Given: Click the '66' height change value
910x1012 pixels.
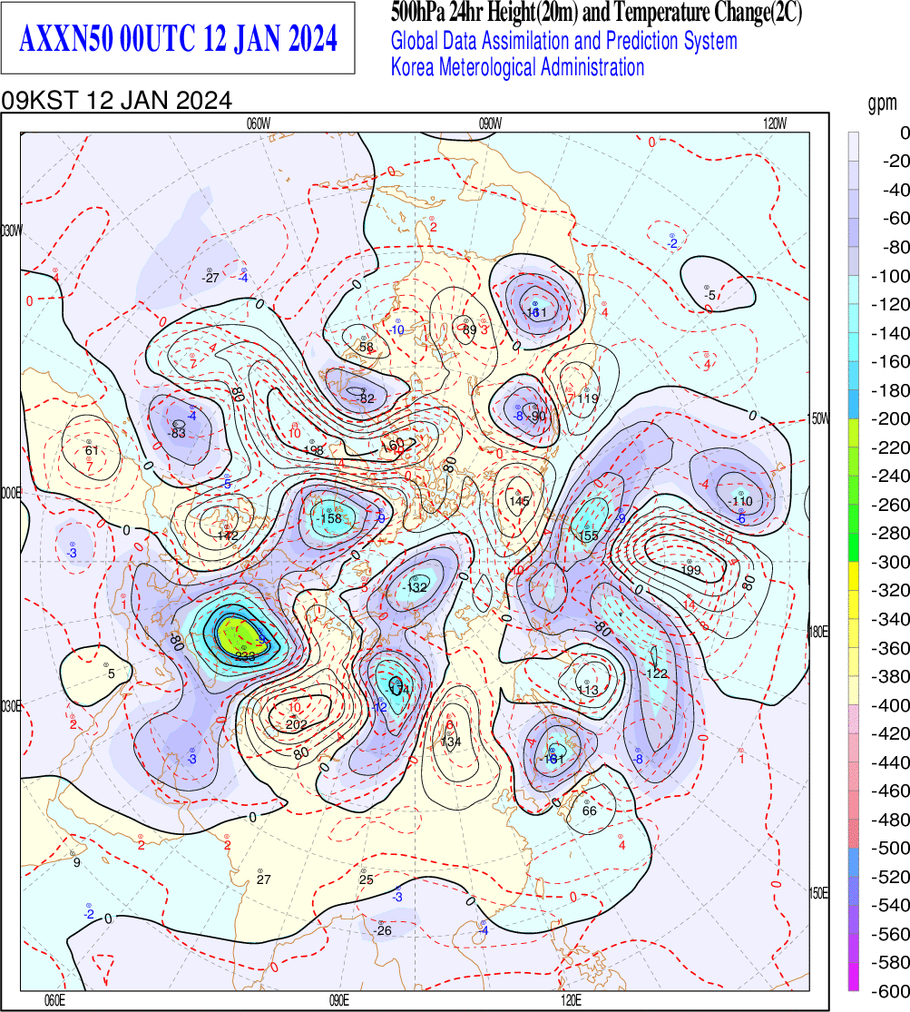Looking at the screenshot, I should [589, 811].
